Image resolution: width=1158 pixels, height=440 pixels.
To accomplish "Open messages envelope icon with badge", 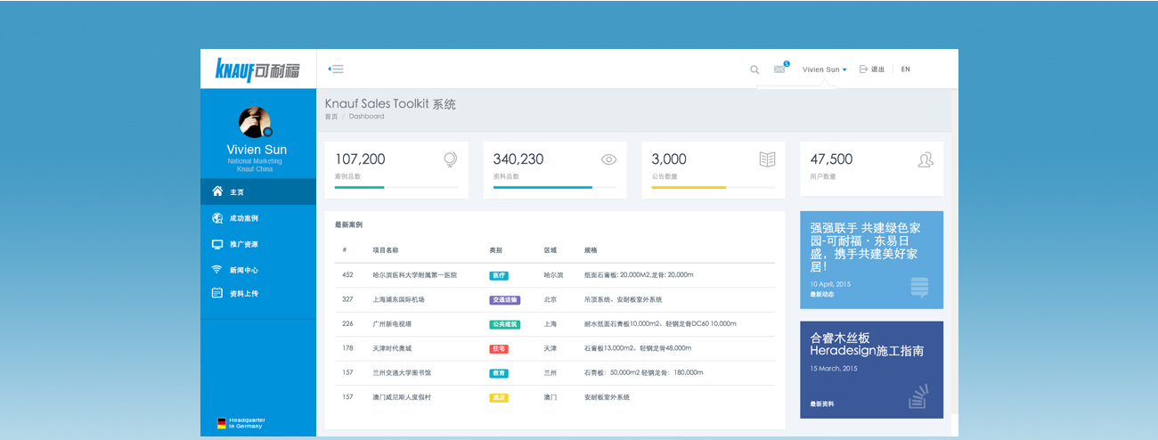I will [x=780, y=69].
